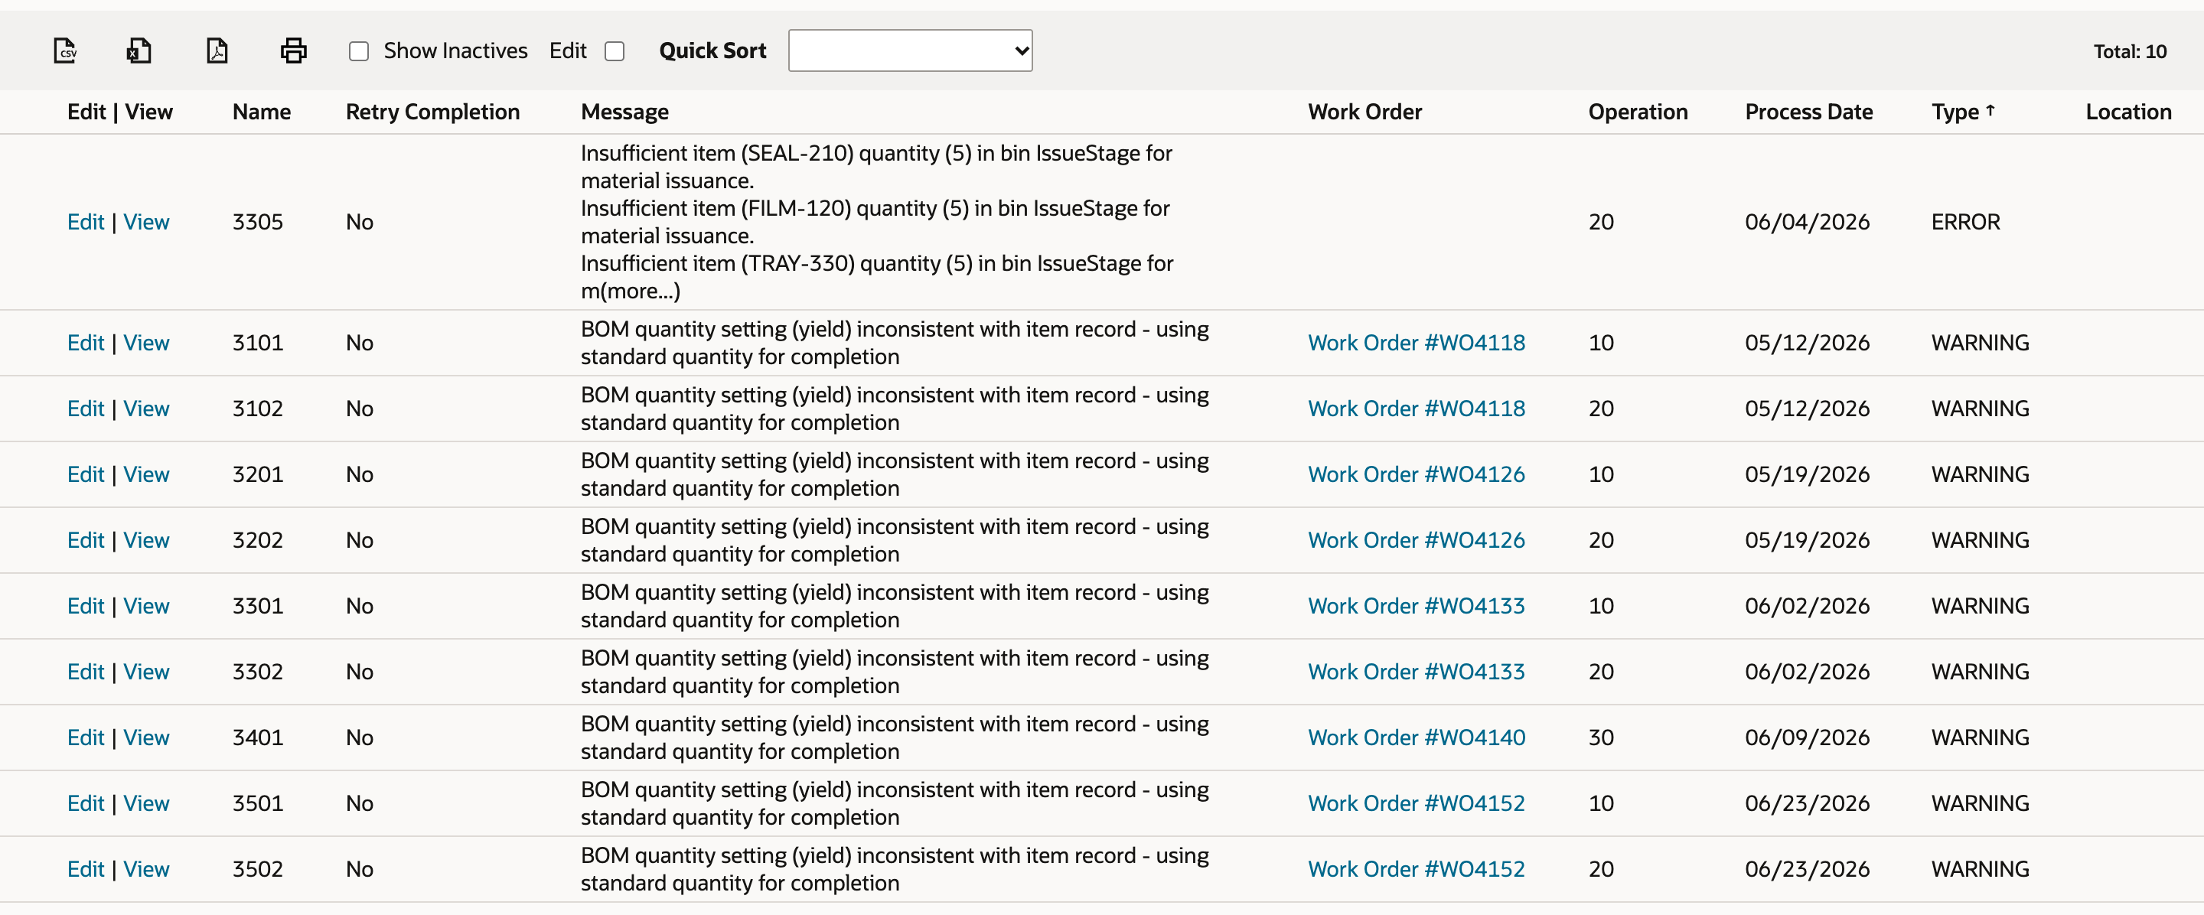The image size is (2204, 915).
Task: Click the SEAL-210 insufficient item message
Action: 876,167
